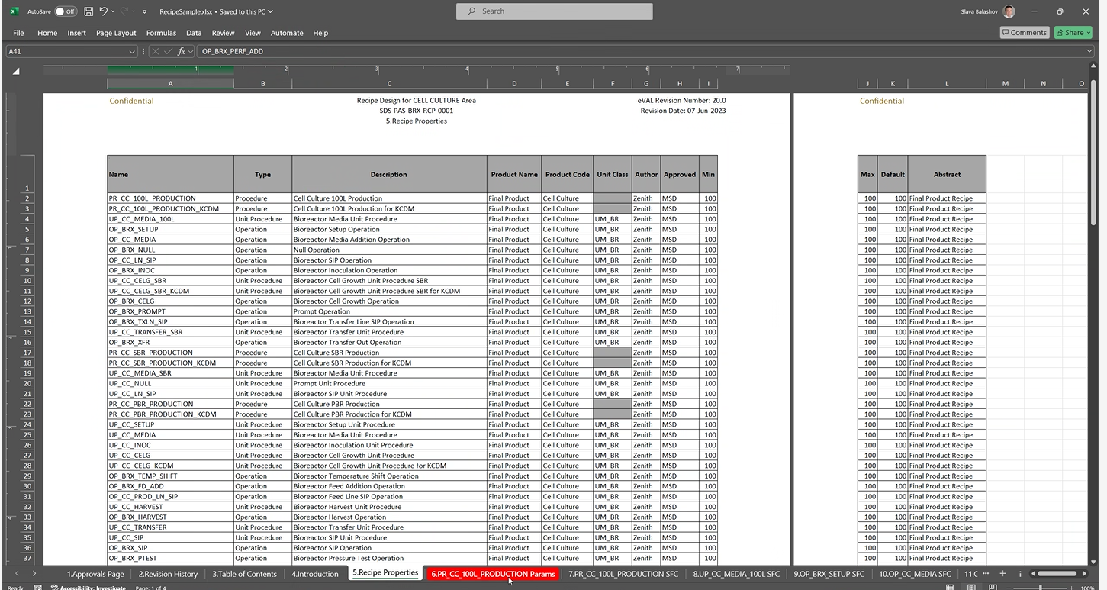Switch to the 2.Revision History sheet
Screen dimensions: 1107x590
(x=168, y=574)
